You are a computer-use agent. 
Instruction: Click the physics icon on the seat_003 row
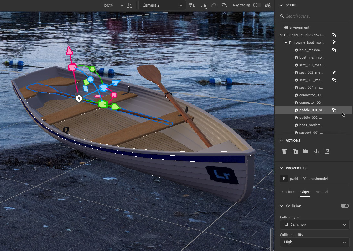(x=334, y=80)
